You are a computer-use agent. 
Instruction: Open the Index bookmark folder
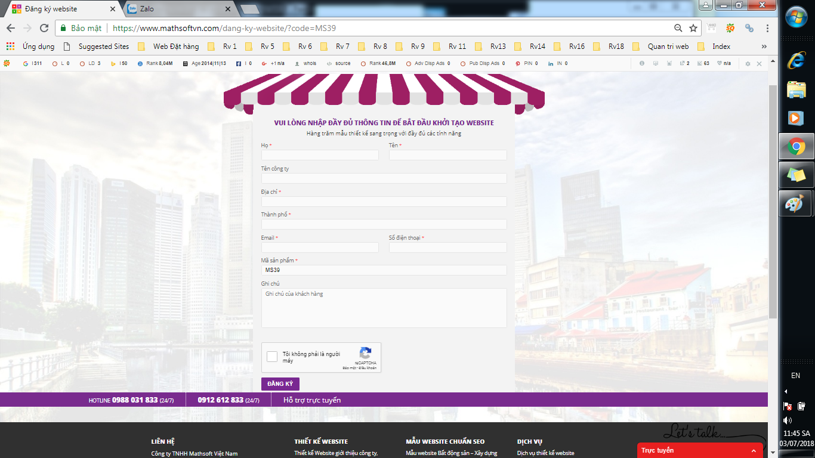click(x=713, y=46)
